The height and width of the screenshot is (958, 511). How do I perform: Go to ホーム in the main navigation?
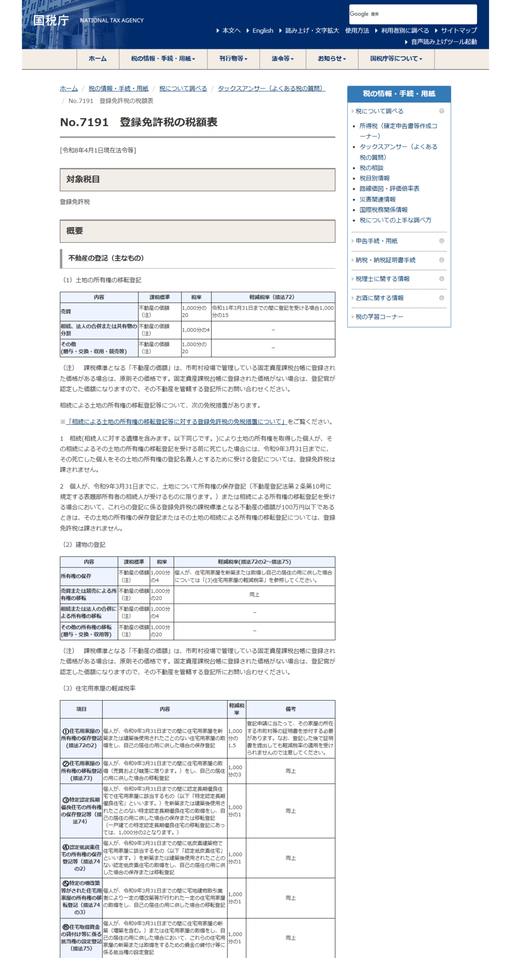(98, 58)
